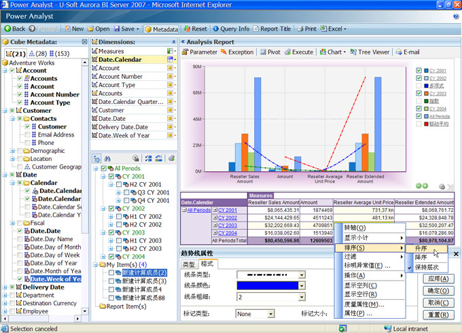Click the Save toolbar icon
The height and width of the screenshot is (333, 462).
pyautogui.click(x=117, y=29)
